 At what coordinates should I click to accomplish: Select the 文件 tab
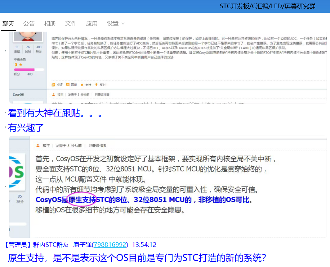pyautogui.click(x=71, y=23)
